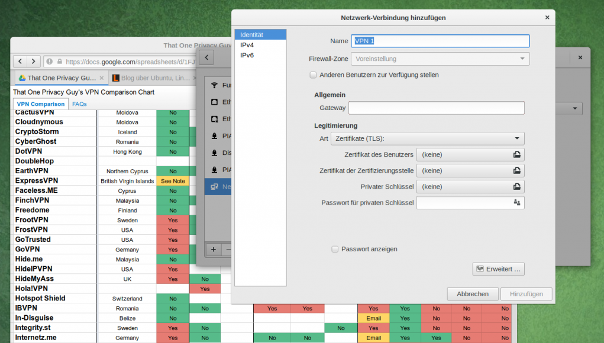Toggle the Passwort anzeigen checkbox

click(335, 250)
